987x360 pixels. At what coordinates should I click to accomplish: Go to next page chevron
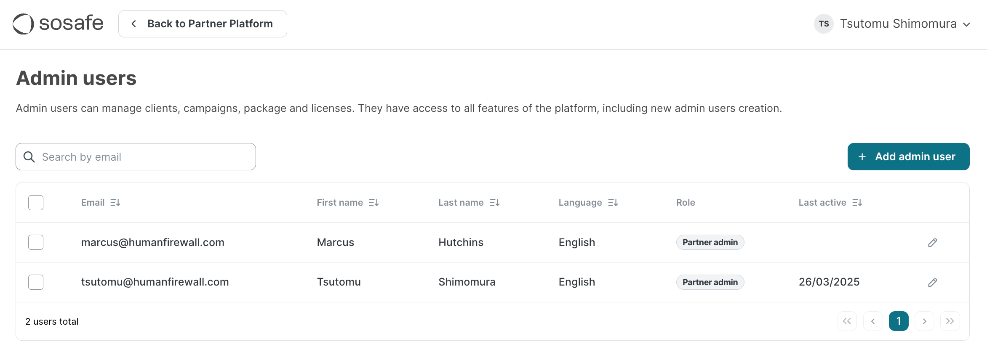click(x=924, y=321)
